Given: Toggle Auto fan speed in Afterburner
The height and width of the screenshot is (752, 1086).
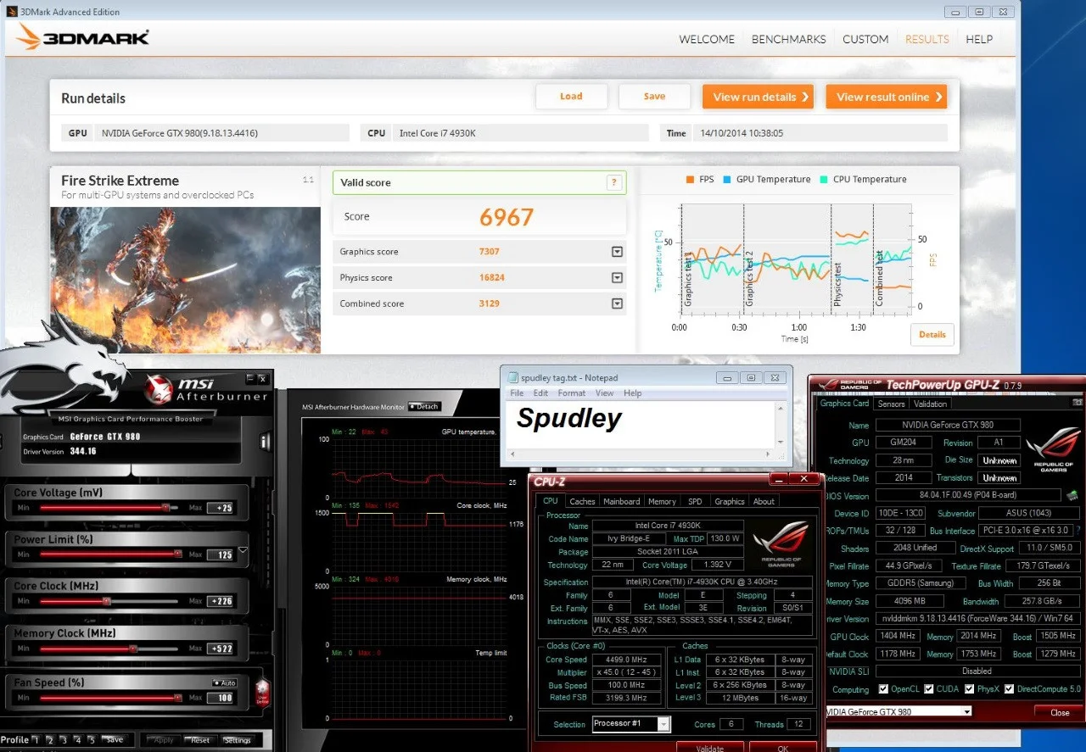Looking at the screenshot, I should point(225,682).
